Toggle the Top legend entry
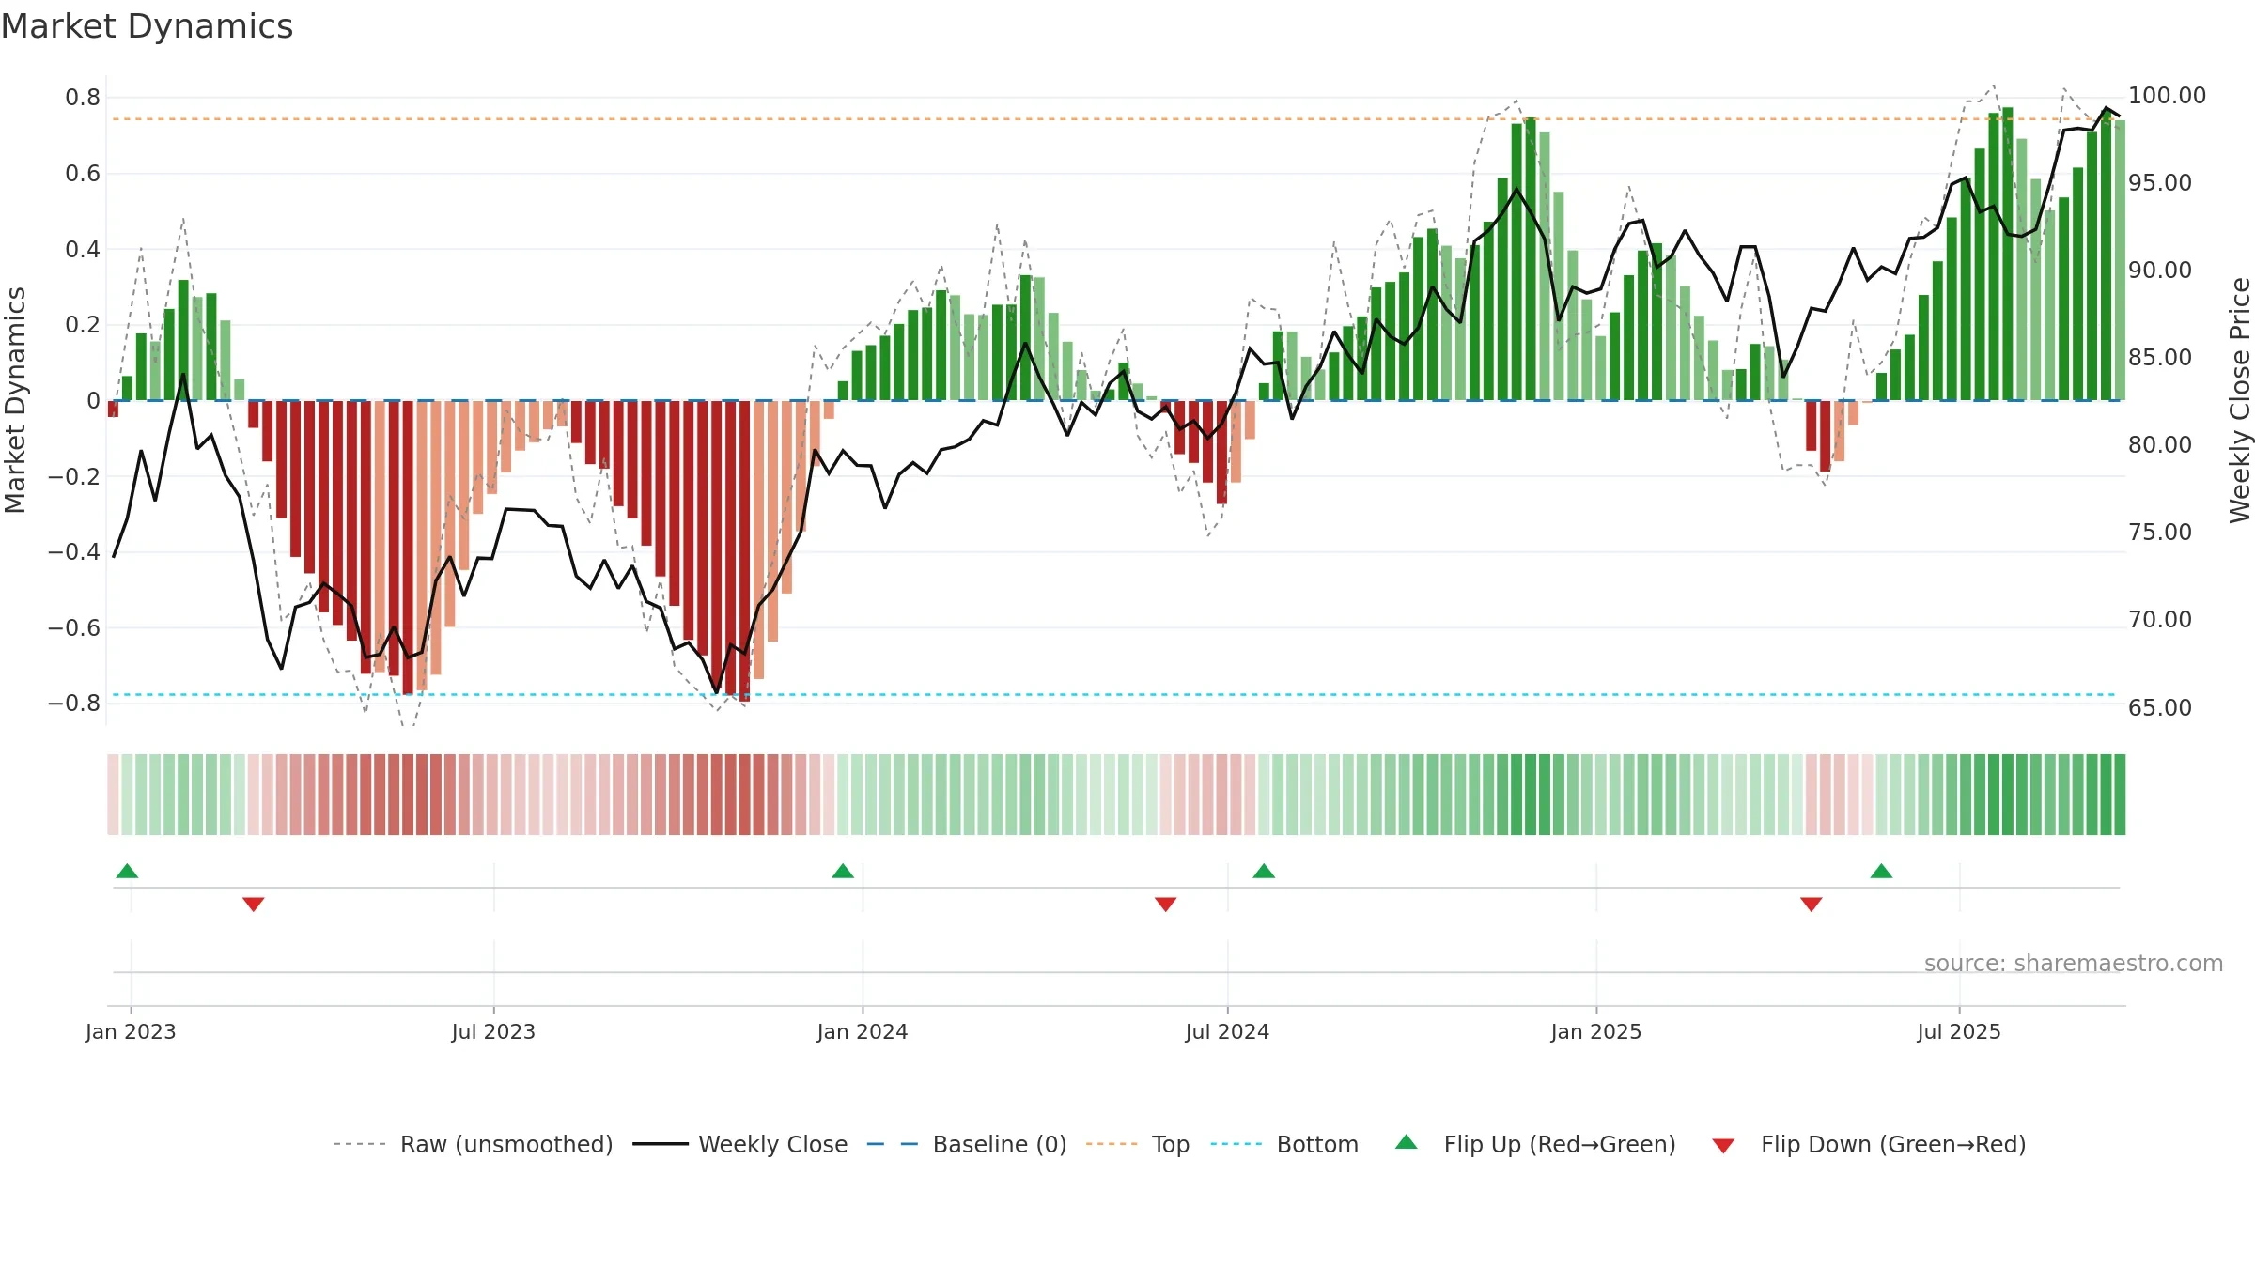Viewport: 2255px width, 1268px height. pos(1138,1144)
